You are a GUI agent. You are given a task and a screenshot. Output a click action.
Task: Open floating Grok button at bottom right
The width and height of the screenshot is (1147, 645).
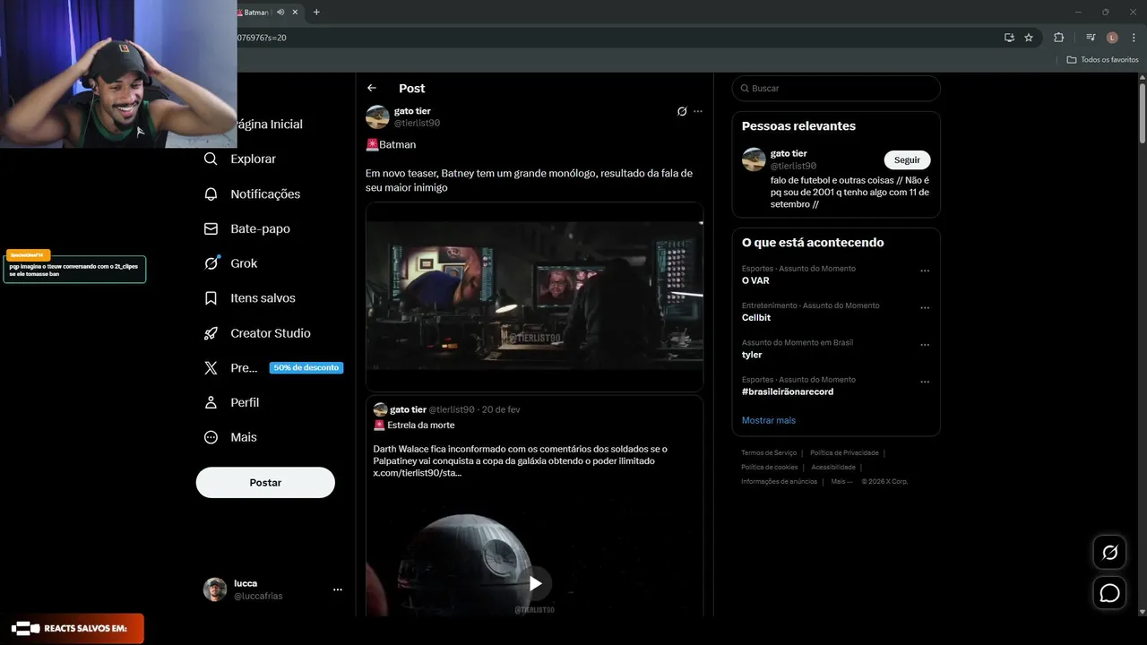tap(1109, 553)
